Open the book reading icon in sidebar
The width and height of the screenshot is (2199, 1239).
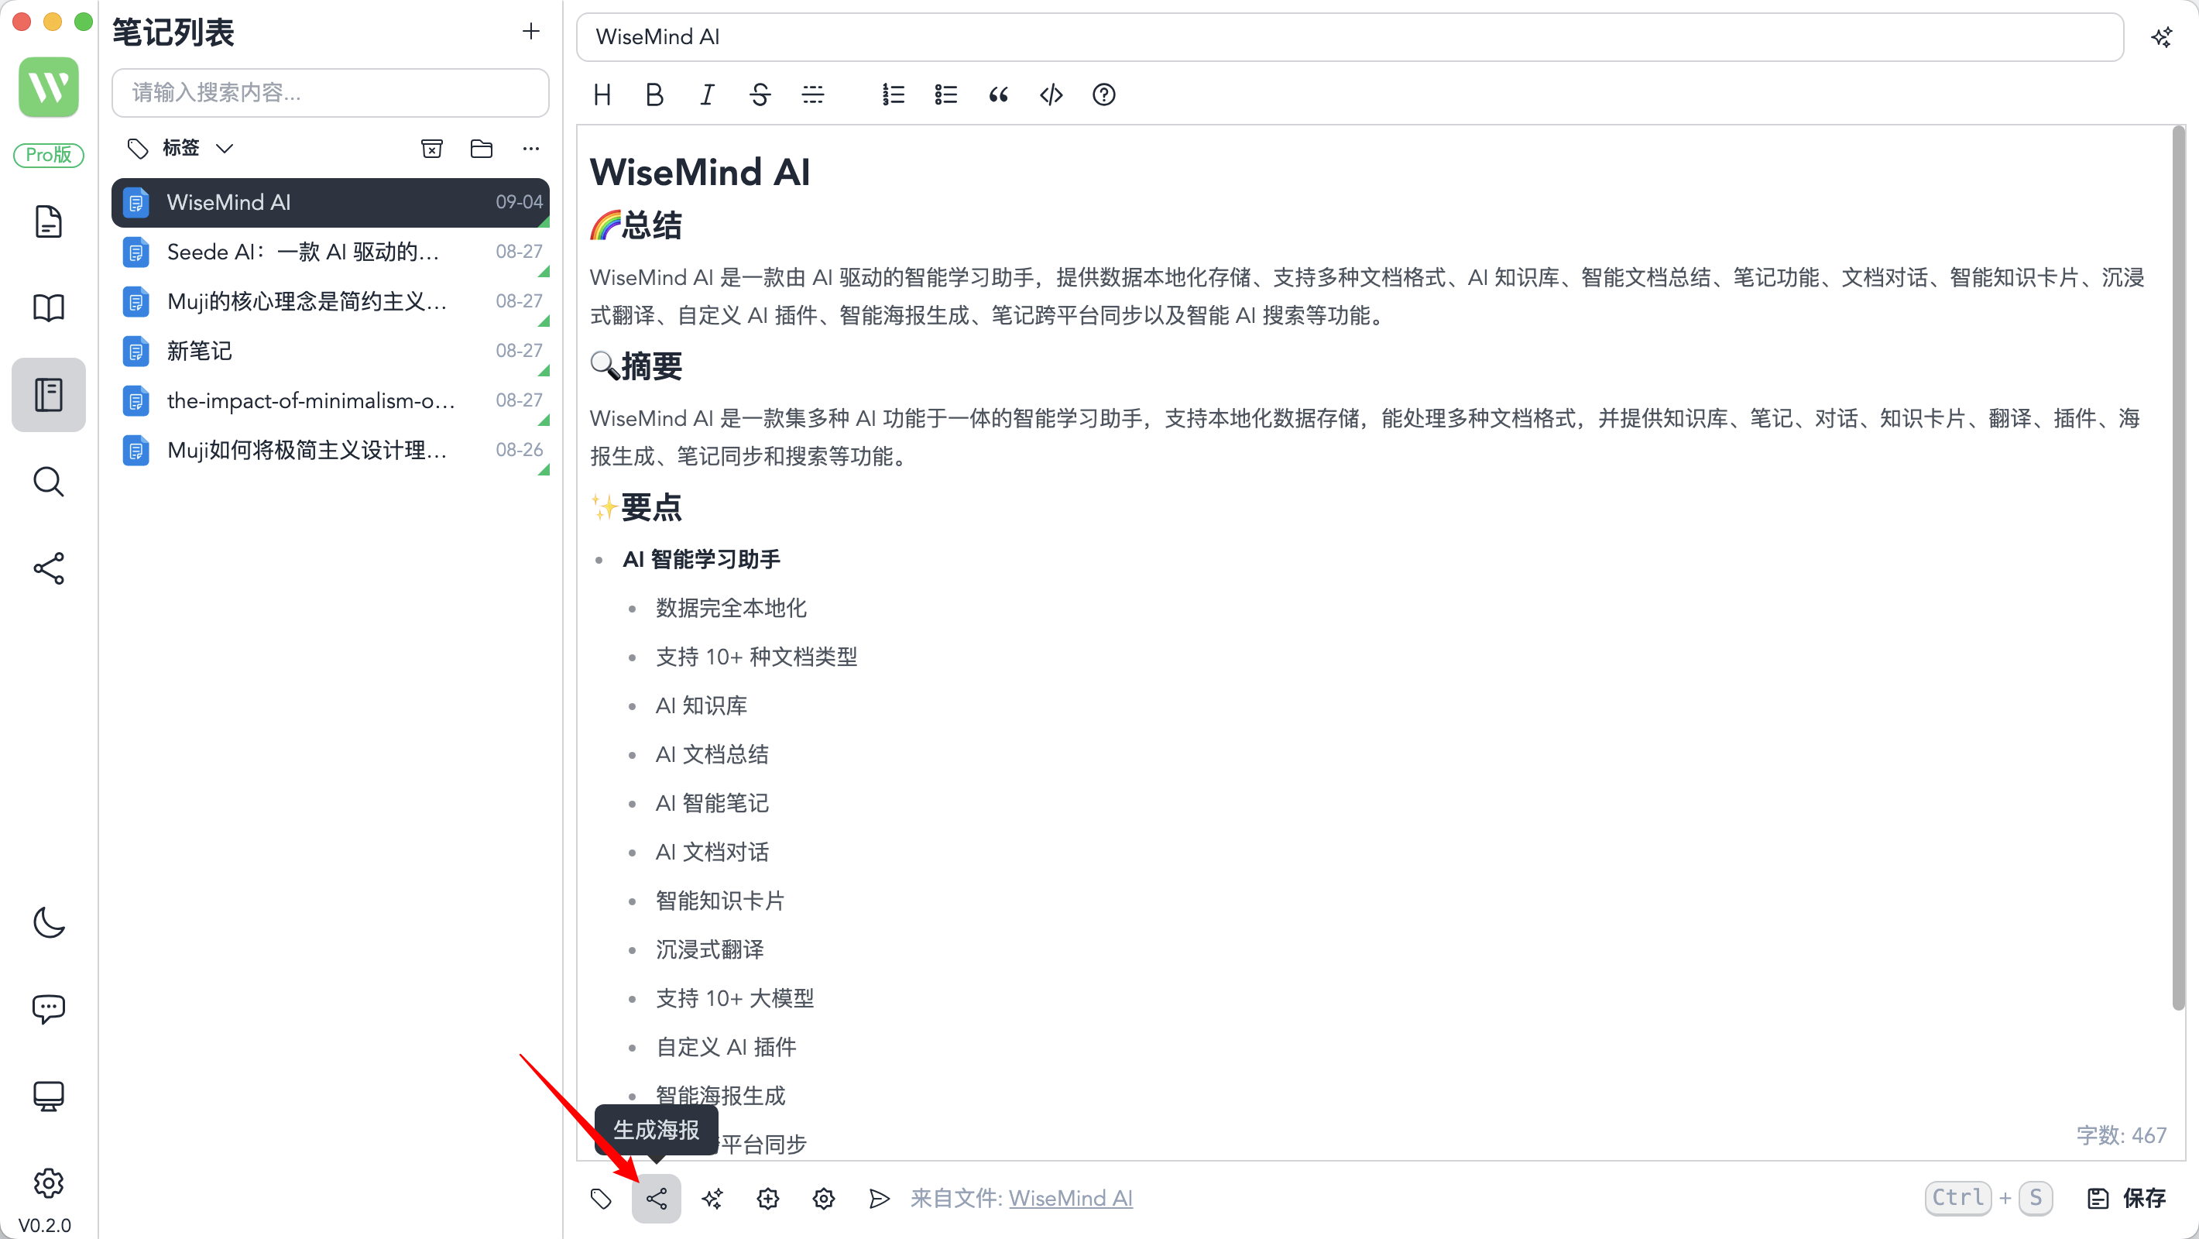point(49,307)
